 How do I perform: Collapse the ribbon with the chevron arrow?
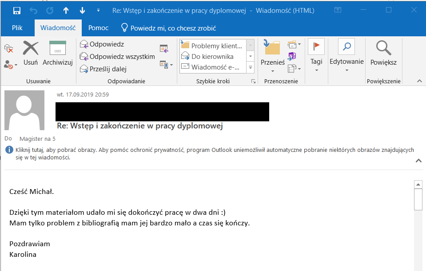tap(419, 81)
